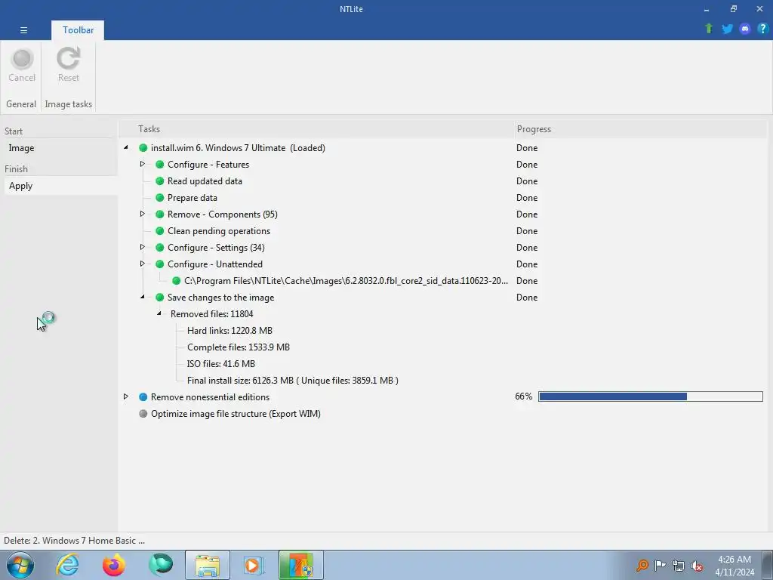
Task: Collapse the install.wim Windows 7 Ultimate node
Action: click(126, 147)
